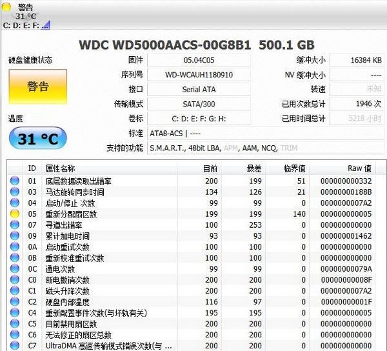Click the blue status icon for row C0
The height and width of the screenshot is (351, 387).
tap(15, 279)
